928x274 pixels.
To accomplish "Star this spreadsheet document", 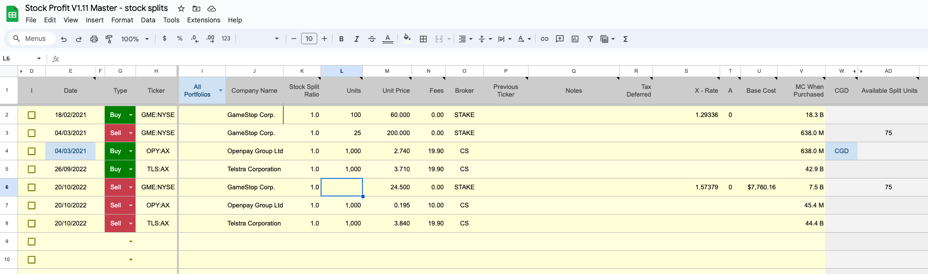I will [181, 9].
